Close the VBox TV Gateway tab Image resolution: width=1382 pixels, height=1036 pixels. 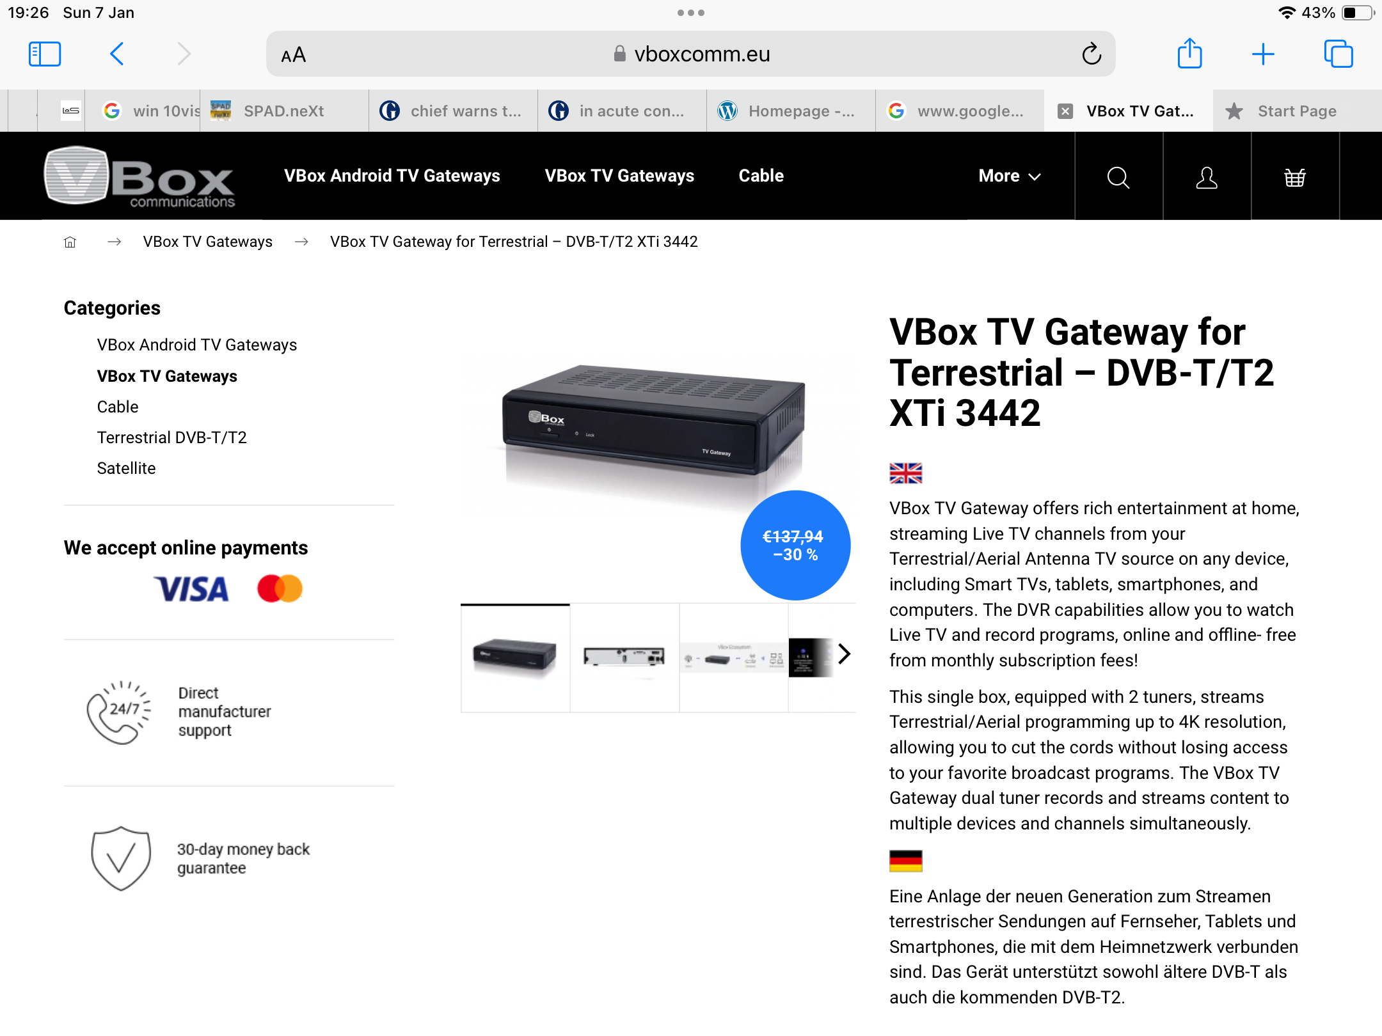coord(1065,111)
